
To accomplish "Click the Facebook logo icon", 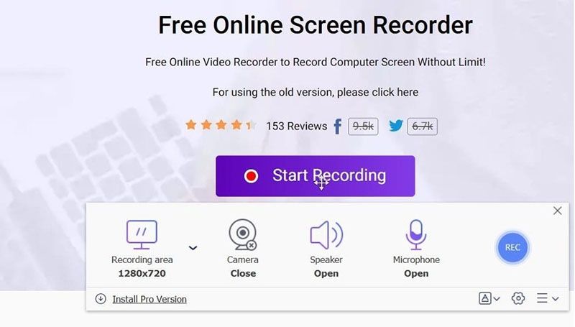I will coord(338,126).
